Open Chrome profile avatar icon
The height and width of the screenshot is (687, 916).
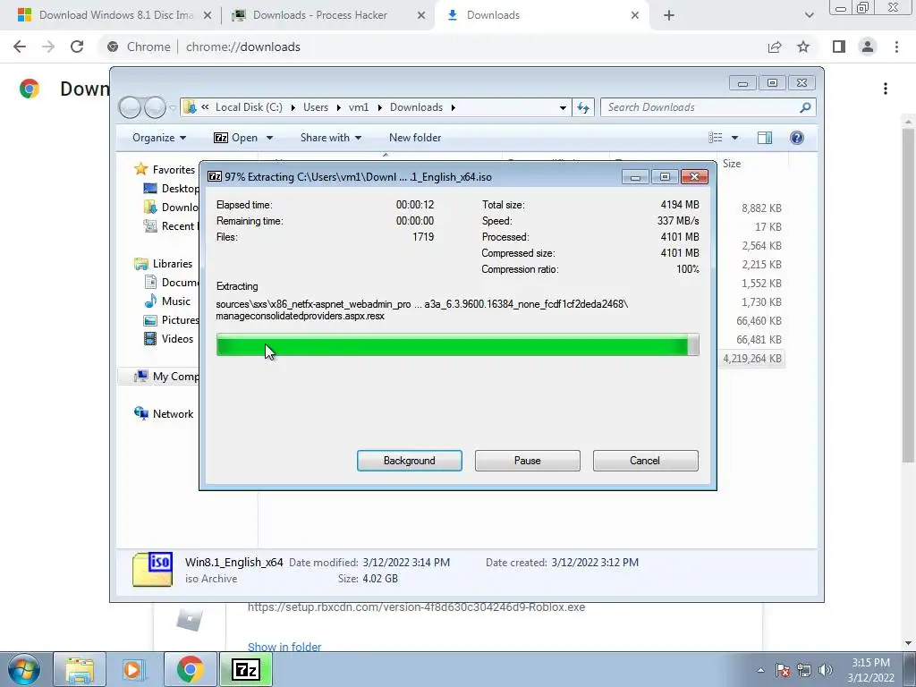tap(868, 47)
